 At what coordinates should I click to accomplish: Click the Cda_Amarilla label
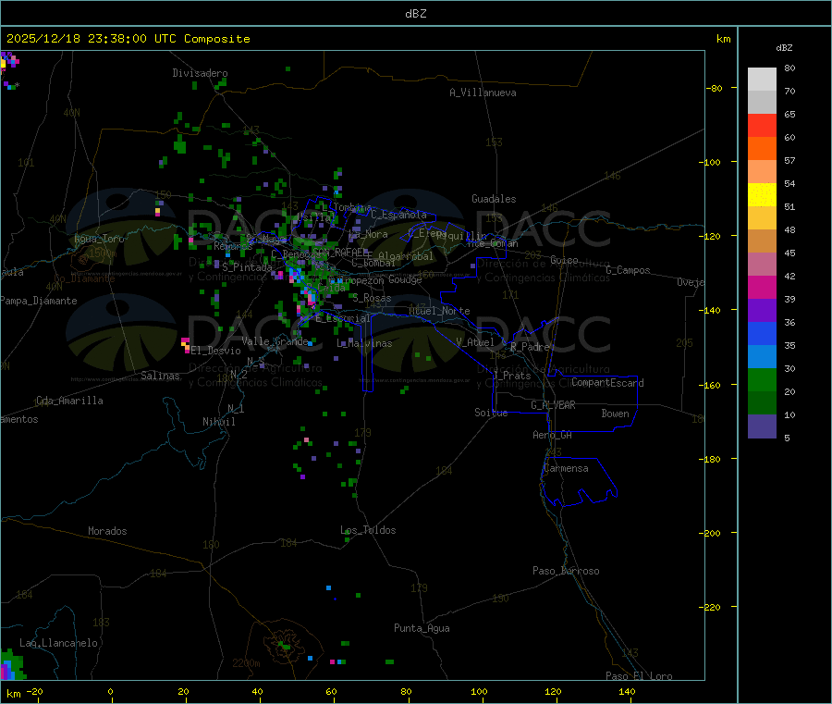pos(69,401)
